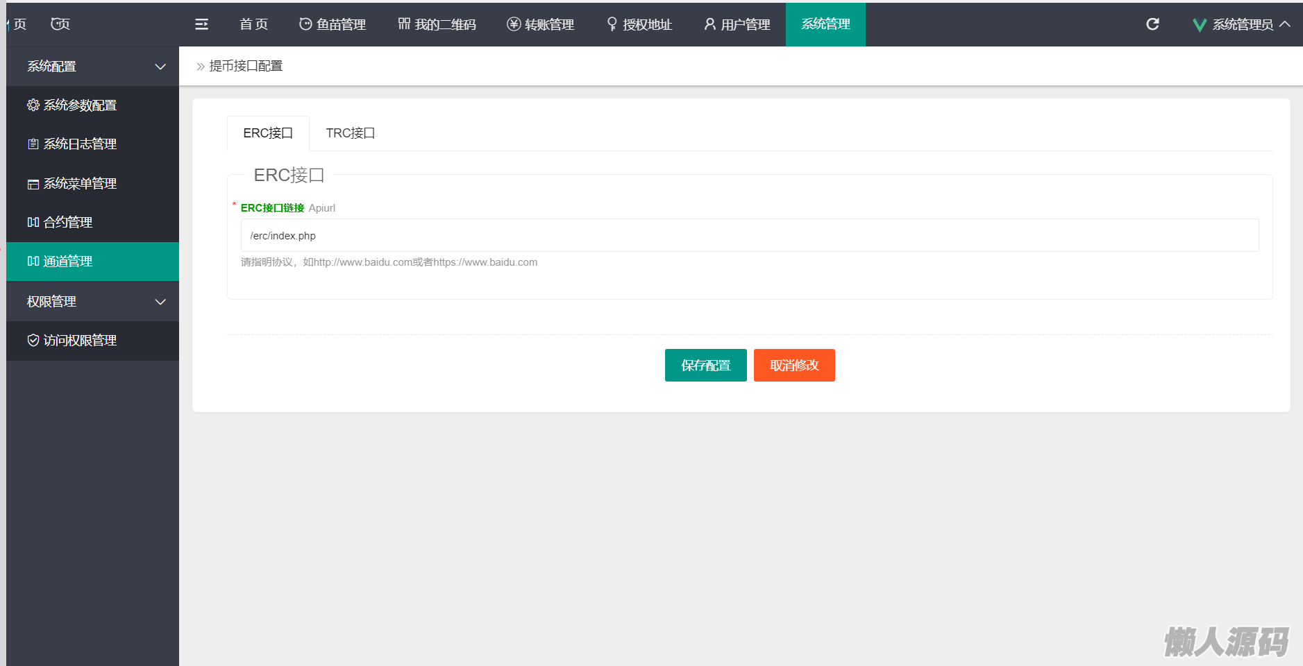This screenshot has height=666, width=1303.
Task: Open 系统参数配置 in sidebar
Action: [x=92, y=105]
